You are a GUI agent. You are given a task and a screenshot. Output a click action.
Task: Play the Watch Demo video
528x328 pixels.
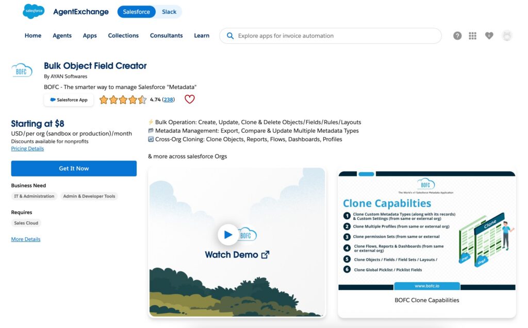coord(228,234)
